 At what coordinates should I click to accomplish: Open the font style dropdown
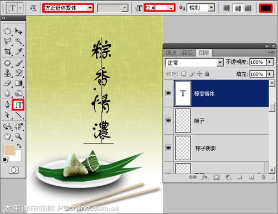pos(125,8)
